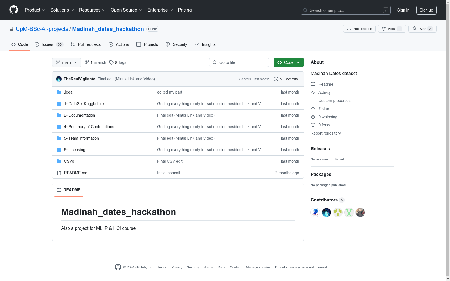The height and width of the screenshot is (281, 450).
Task: Click the repository icon before UpM-BSc-Ai-projects
Action: 11,29
